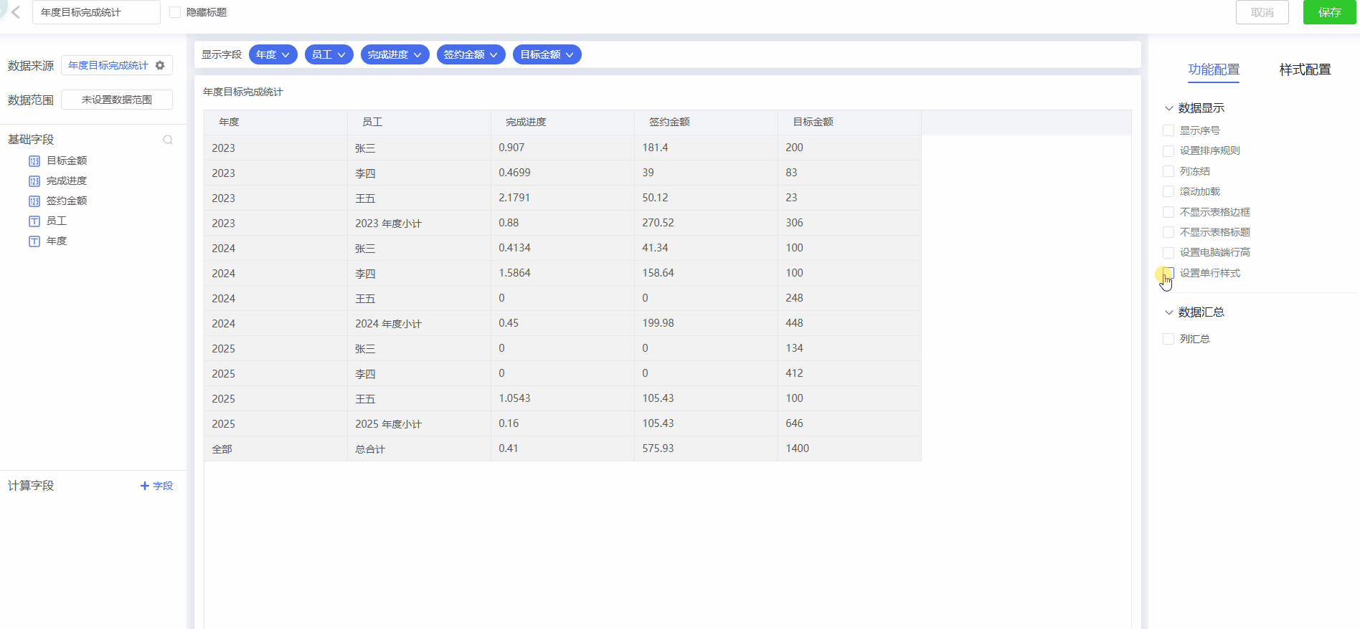Click the text type icon beside 年度
Viewport: 1360px width, 629px height.
(x=34, y=241)
